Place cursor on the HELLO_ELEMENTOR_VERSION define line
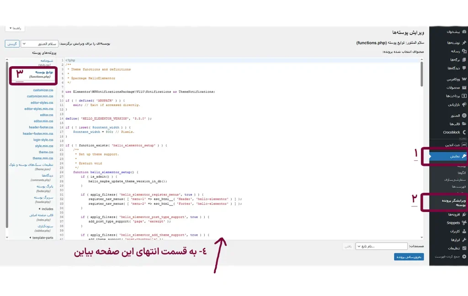Image resolution: width=468 pixels, height=296 pixels. point(109,118)
